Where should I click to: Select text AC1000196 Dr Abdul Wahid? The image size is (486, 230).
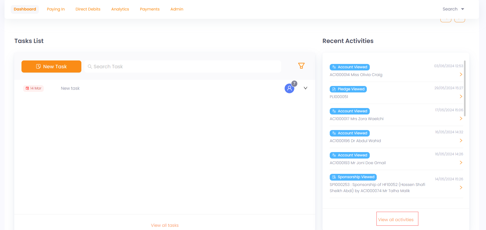coord(355,141)
